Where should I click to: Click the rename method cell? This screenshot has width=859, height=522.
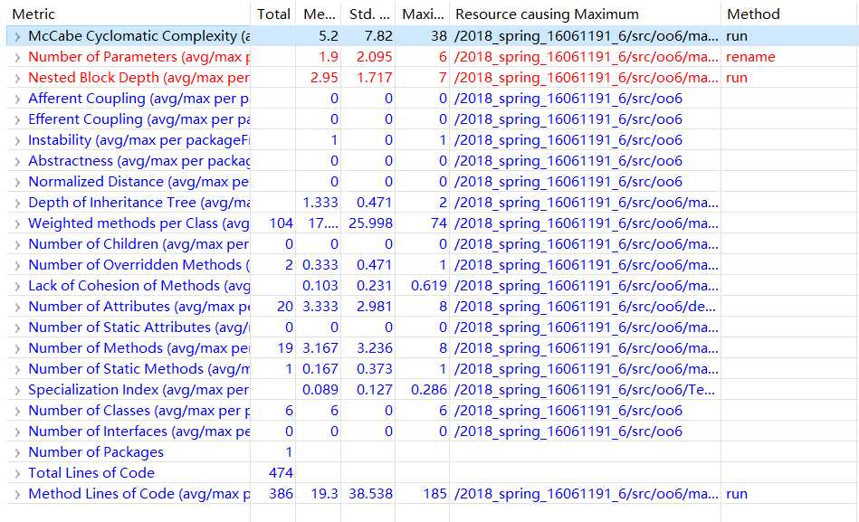click(x=750, y=57)
